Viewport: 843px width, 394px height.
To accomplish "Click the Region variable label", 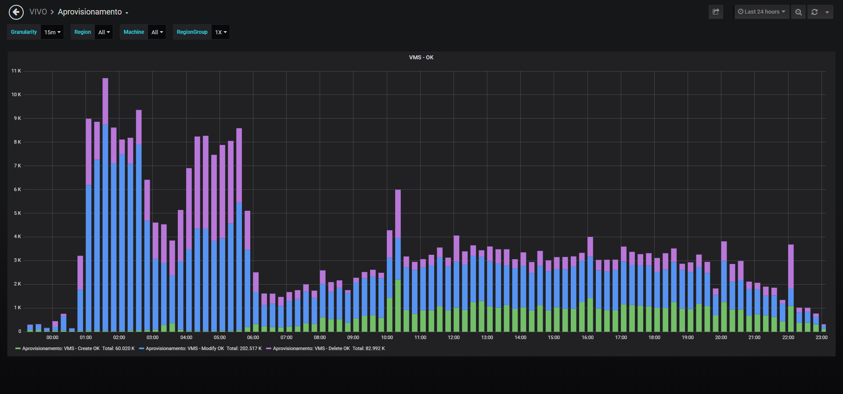I will pyautogui.click(x=83, y=32).
